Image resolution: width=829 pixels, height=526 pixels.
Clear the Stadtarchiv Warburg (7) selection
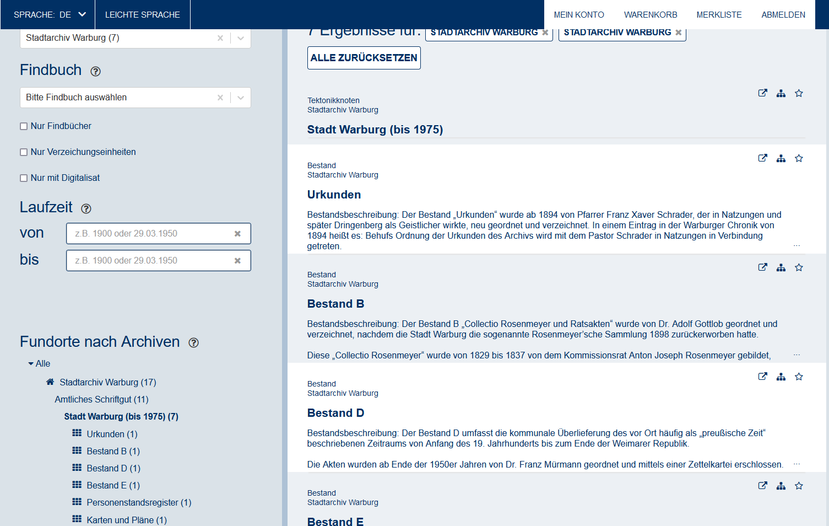point(220,38)
